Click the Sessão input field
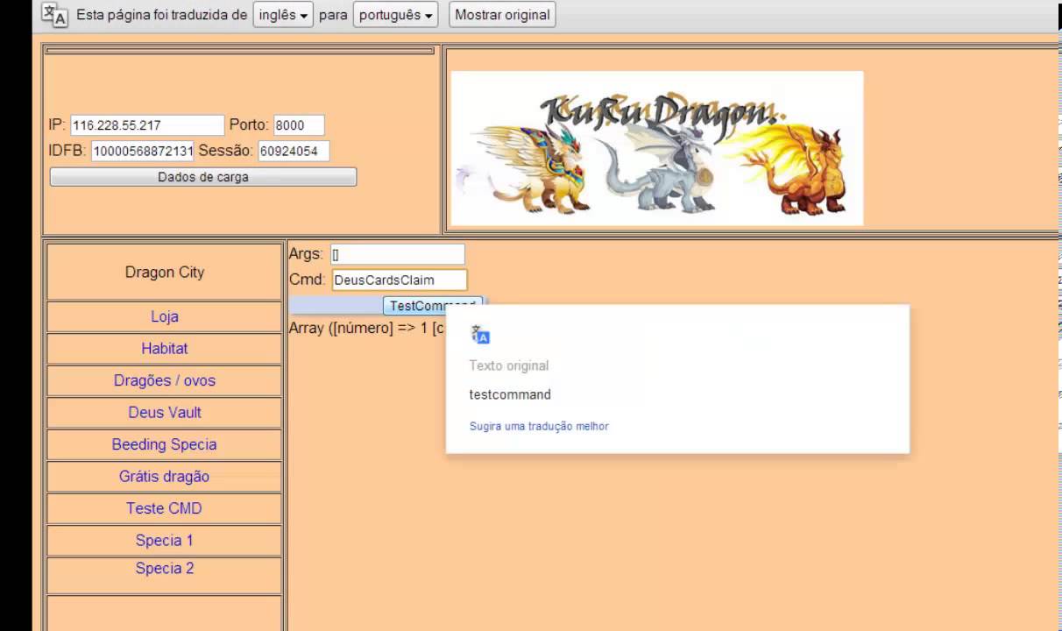Image resolution: width=1062 pixels, height=631 pixels. 294,152
